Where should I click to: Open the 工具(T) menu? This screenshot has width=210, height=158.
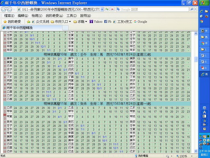(x=71, y=16)
